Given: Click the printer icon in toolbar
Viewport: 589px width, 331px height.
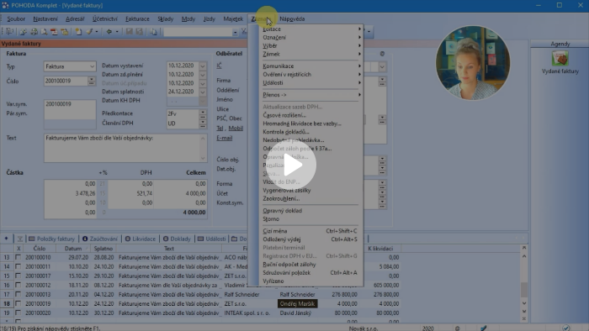Looking at the screenshot, I should click(34, 32).
